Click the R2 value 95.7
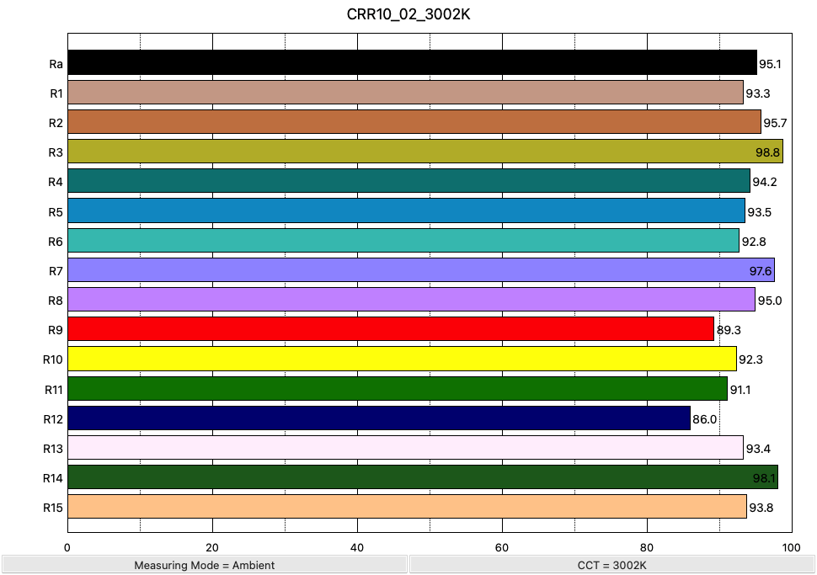Image resolution: width=817 pixels, height=575 pixels. [x=775, y=123]
